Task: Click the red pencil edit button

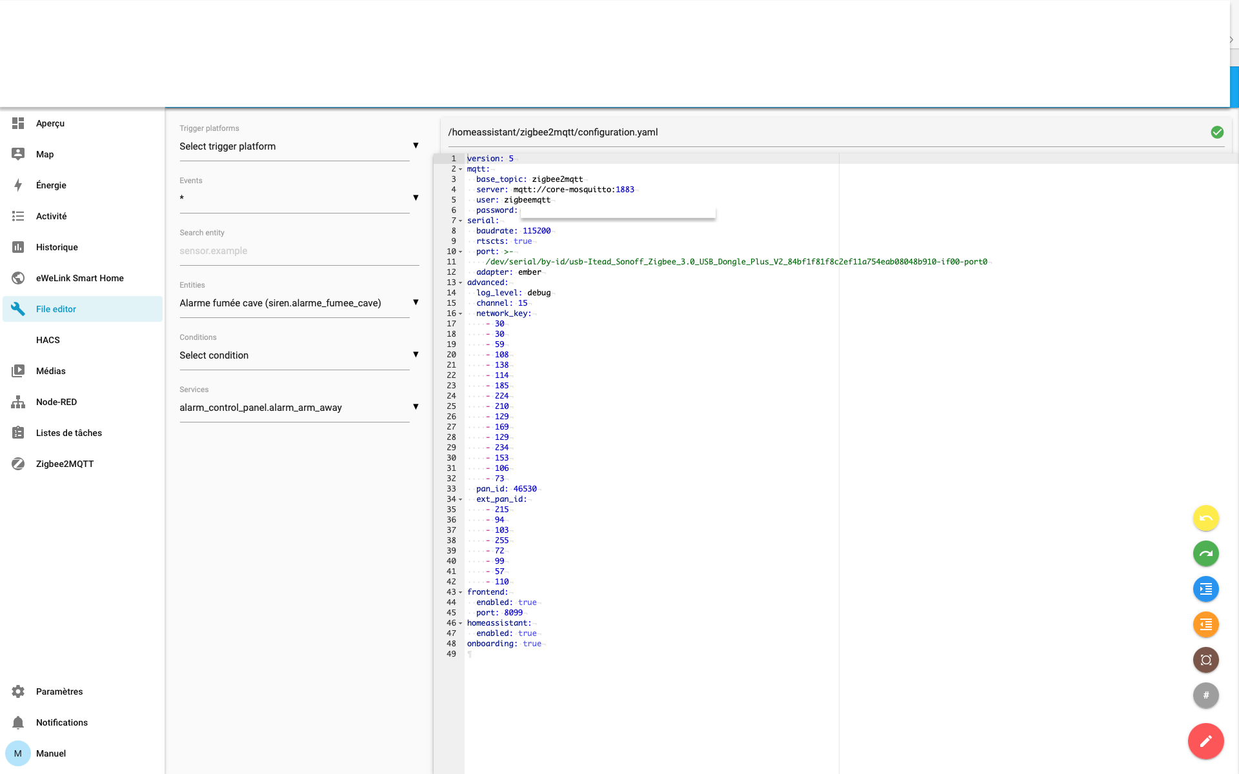Action: point(1205,741)
